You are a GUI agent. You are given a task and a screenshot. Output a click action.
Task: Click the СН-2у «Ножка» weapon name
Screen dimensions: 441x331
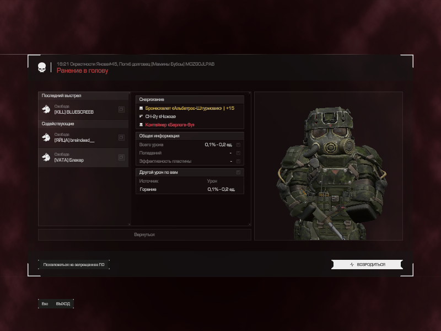160,116
